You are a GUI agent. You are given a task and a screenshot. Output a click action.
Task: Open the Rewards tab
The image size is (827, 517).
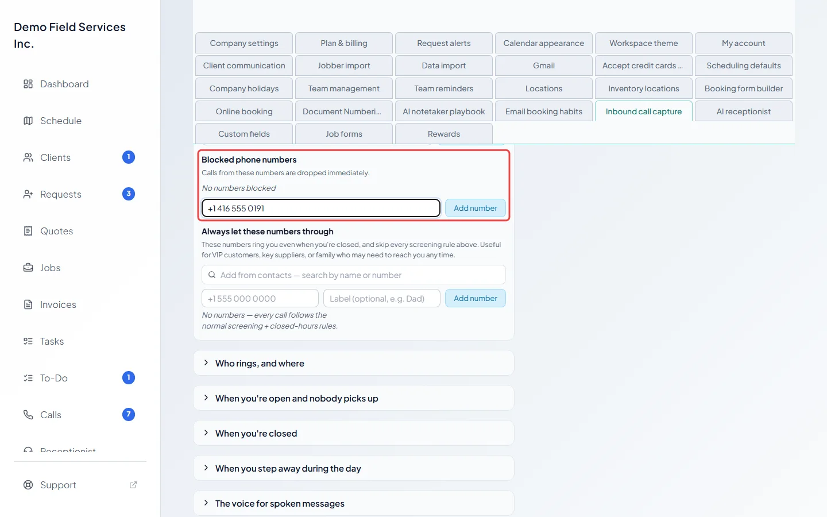444,134
